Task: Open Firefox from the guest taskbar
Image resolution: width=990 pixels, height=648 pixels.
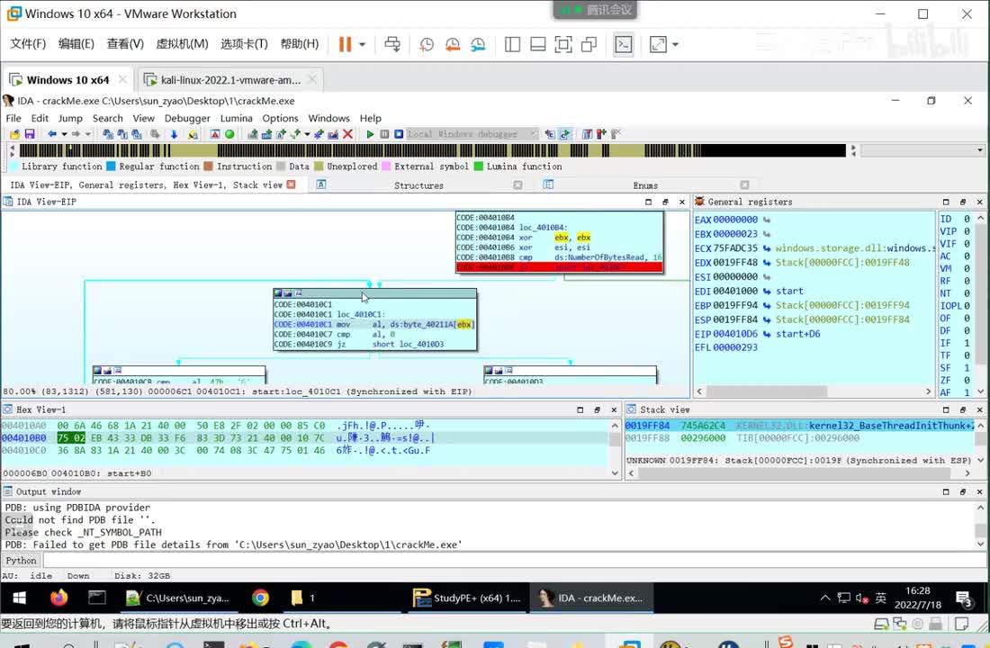Action: [x=58, y=598]
